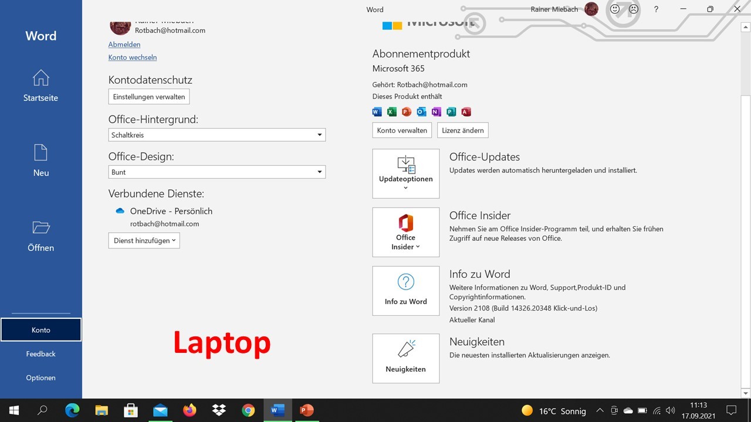Click scrollbar down arrow

[x=746, y=393]
